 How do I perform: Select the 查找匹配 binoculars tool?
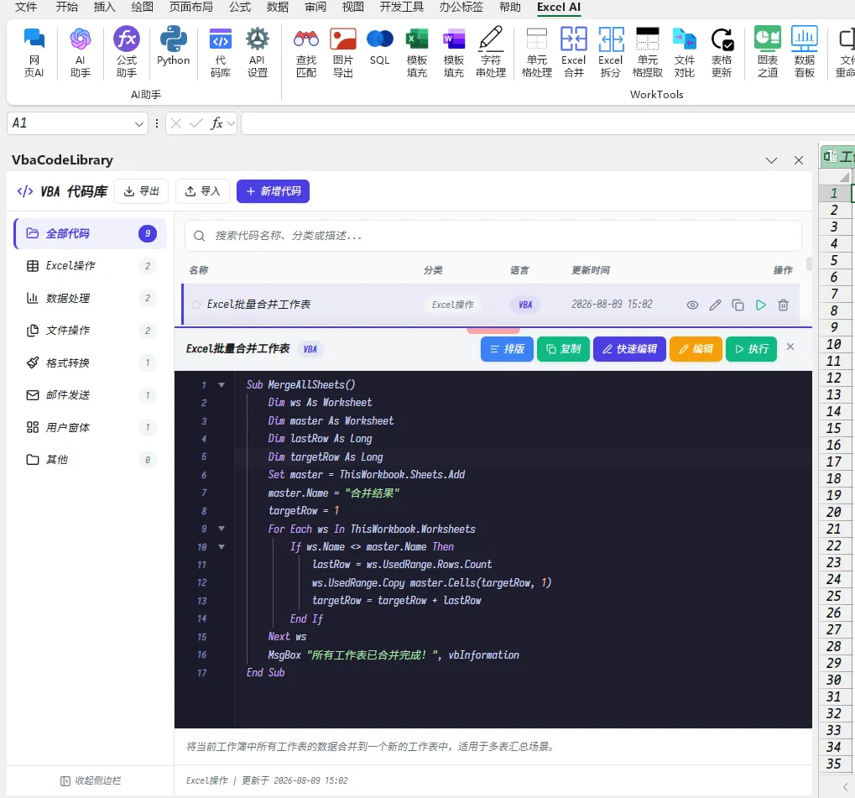tap(306, 52)
